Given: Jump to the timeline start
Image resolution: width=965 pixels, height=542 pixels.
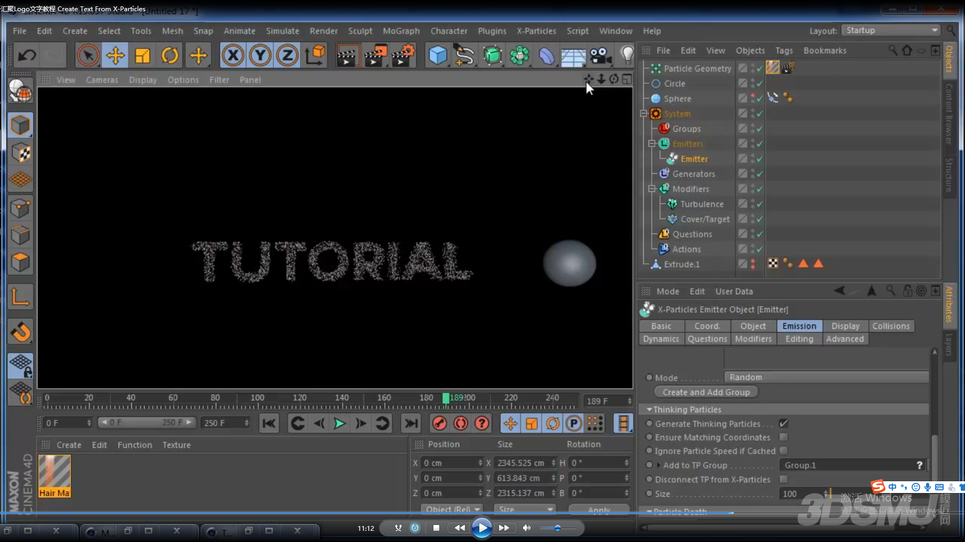Looking at the screenshot, I should click(x=269, y=423).
